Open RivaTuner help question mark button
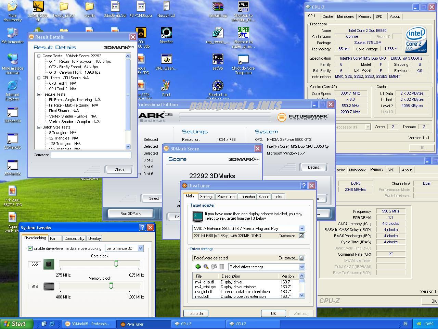438x329 pixels. (x=304, y=185)
